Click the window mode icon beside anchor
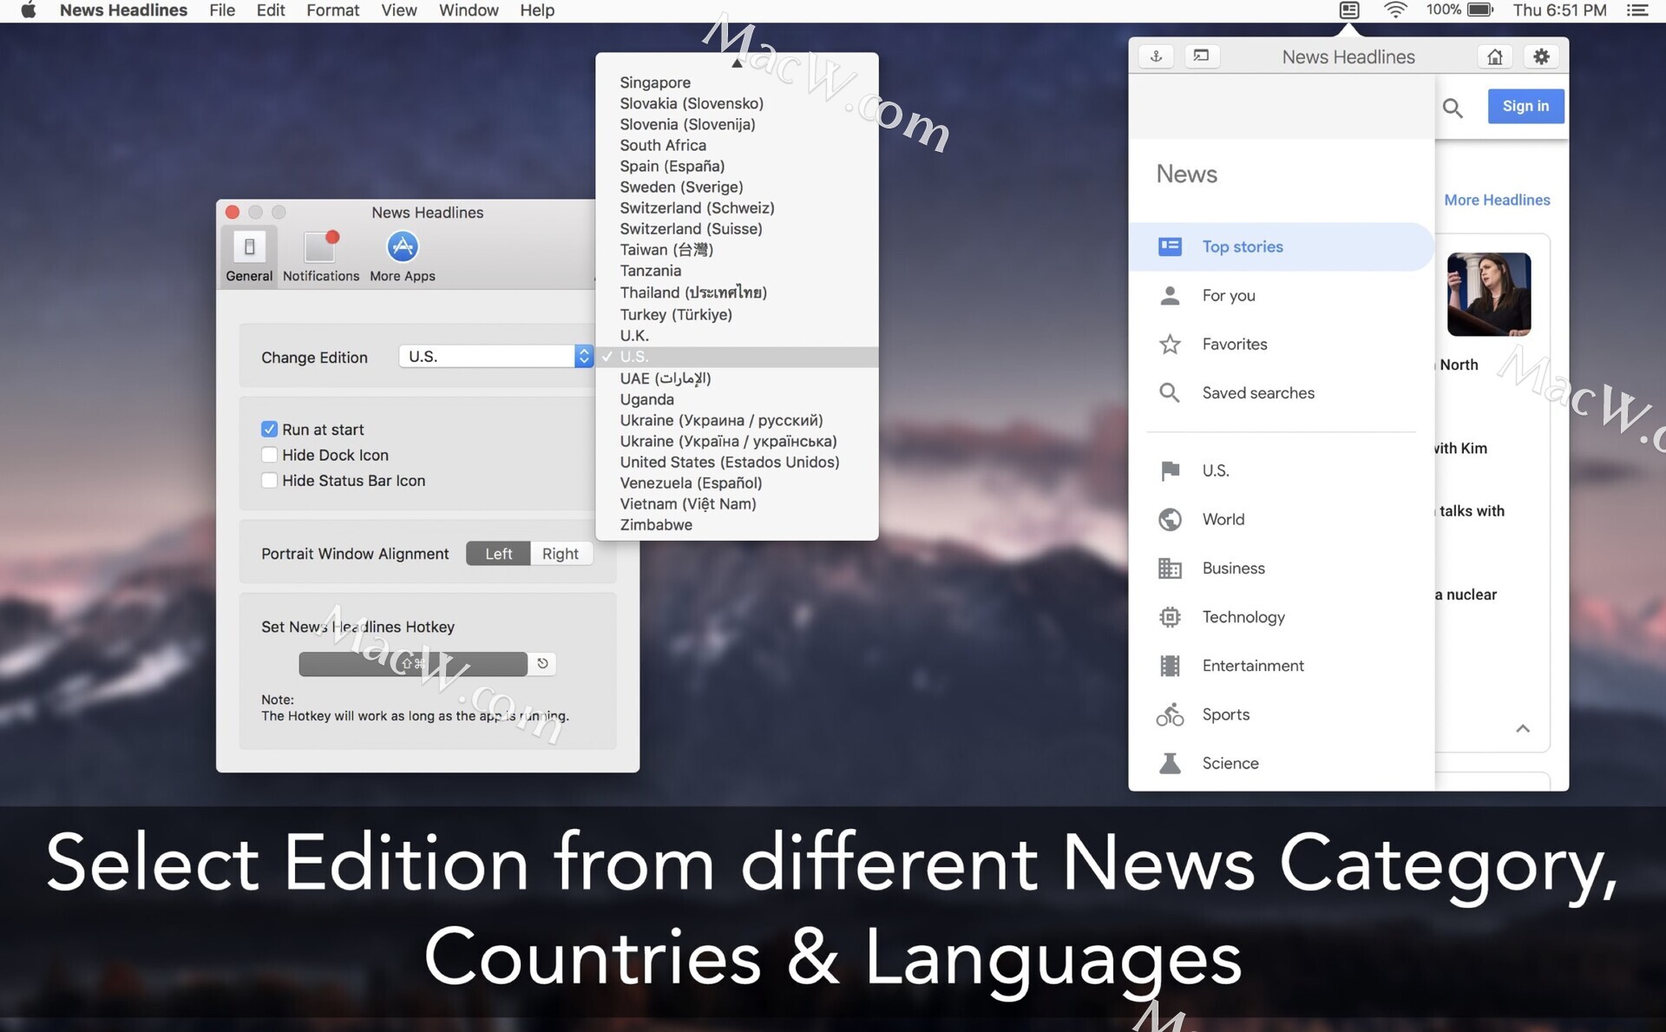 pos(1201,56)
